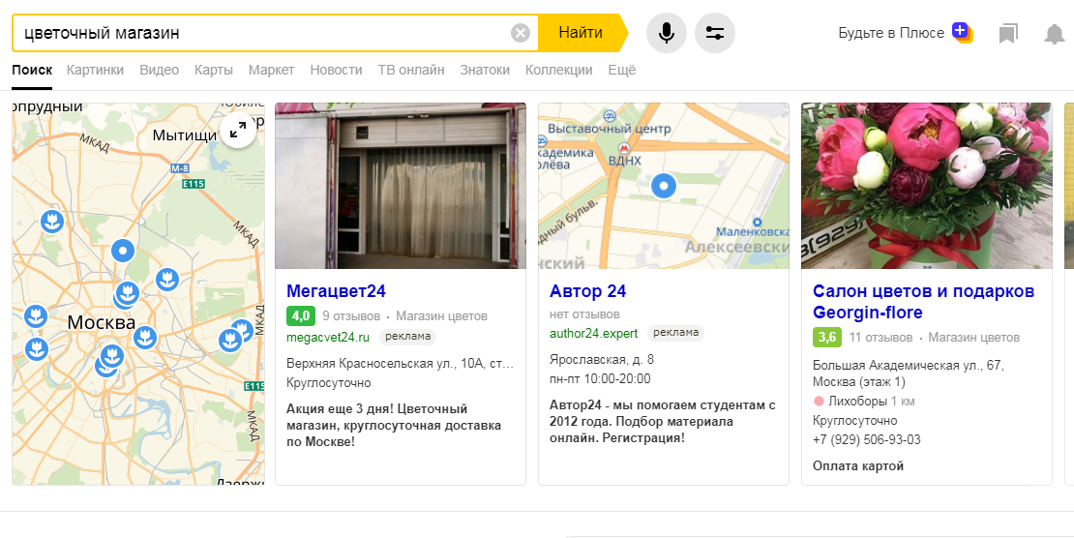Open the Мегацвет24 title link
Screen dimensions: 1074x538
(x=336, y=291)
